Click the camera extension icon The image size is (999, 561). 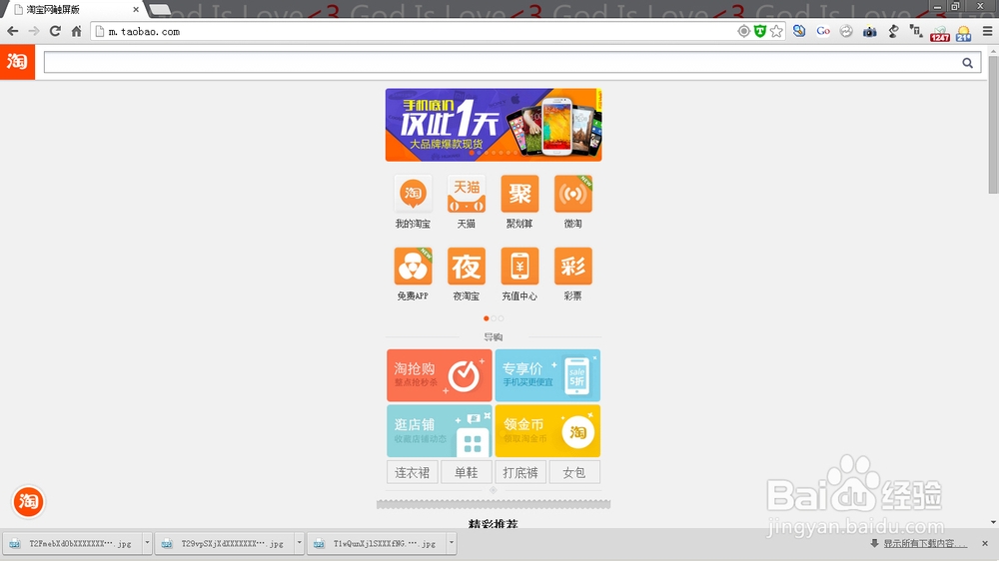pyautogui.click(x=870, y=31)
